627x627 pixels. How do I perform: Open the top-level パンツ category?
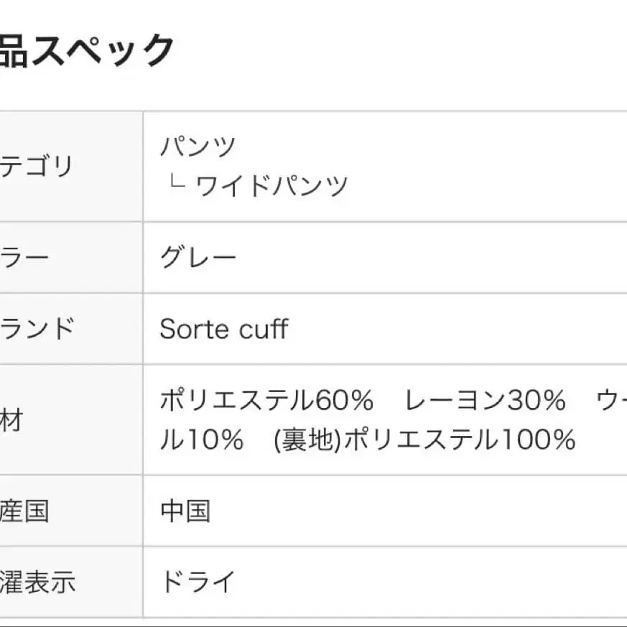point(198,147)
